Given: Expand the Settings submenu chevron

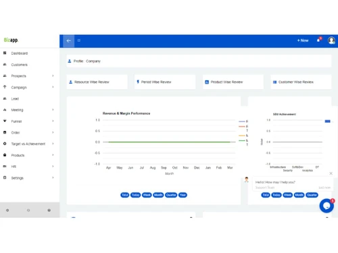Looking at the screenshot, I should tap(53, 177).
